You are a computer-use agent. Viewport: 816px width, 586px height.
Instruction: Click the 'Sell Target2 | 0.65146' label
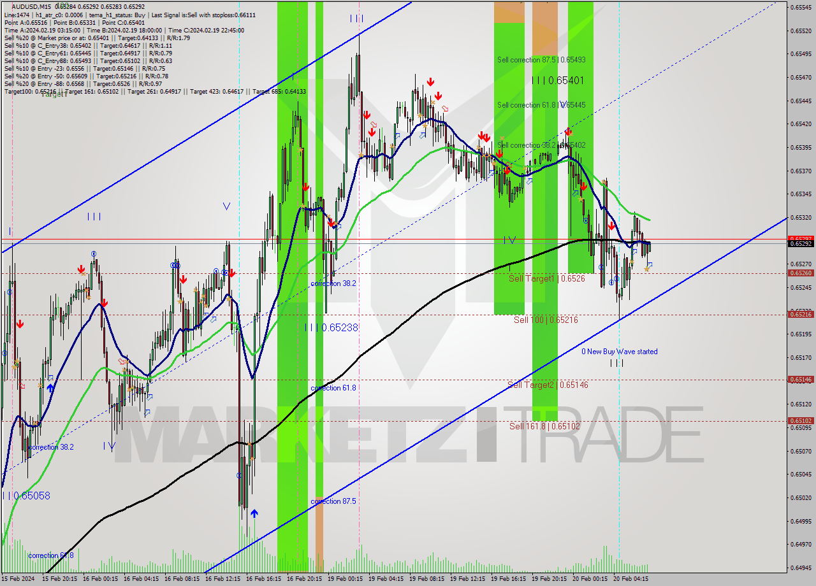click(548, 385)
